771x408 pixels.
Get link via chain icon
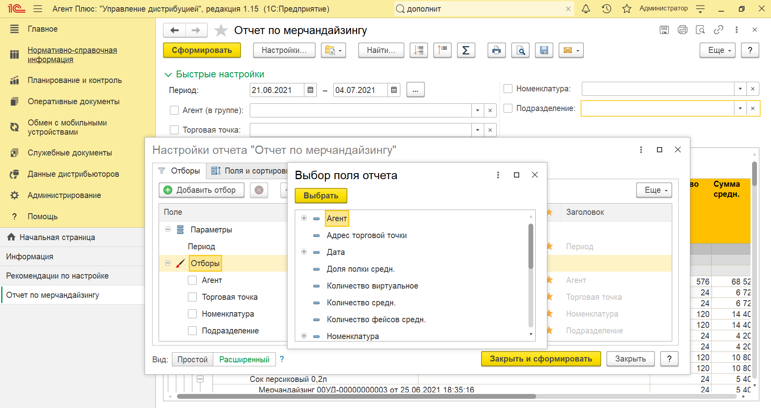718,30
